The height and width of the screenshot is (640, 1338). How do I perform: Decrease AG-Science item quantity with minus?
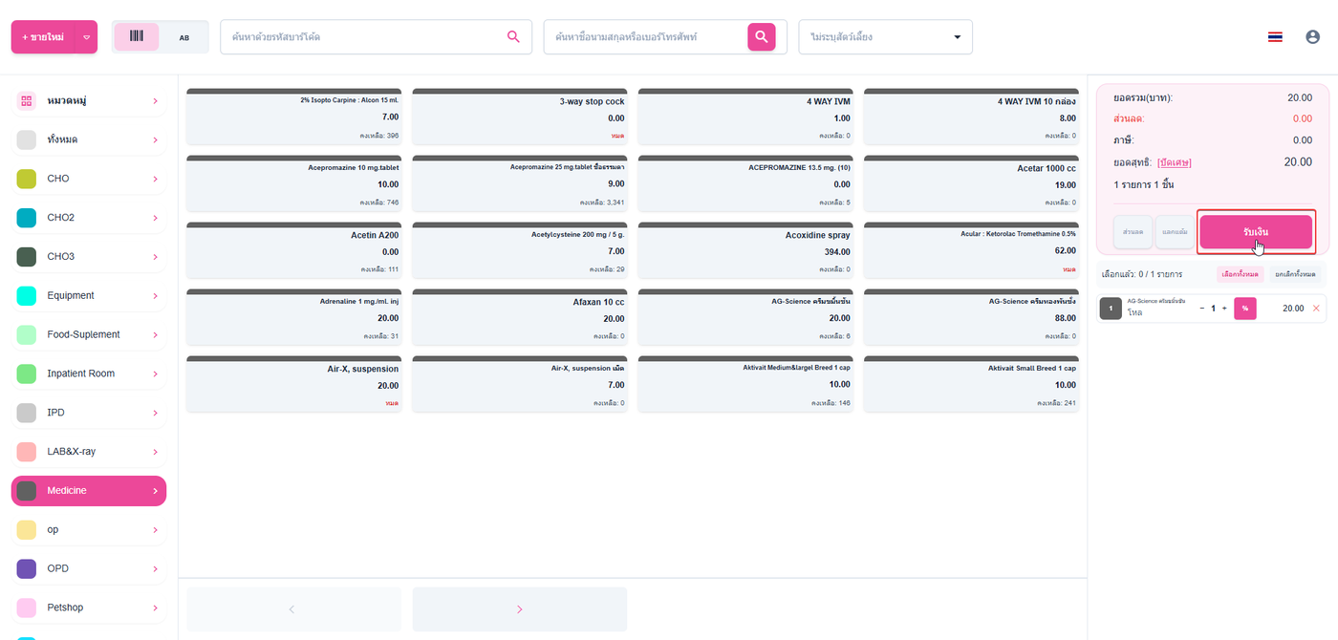1202,309
